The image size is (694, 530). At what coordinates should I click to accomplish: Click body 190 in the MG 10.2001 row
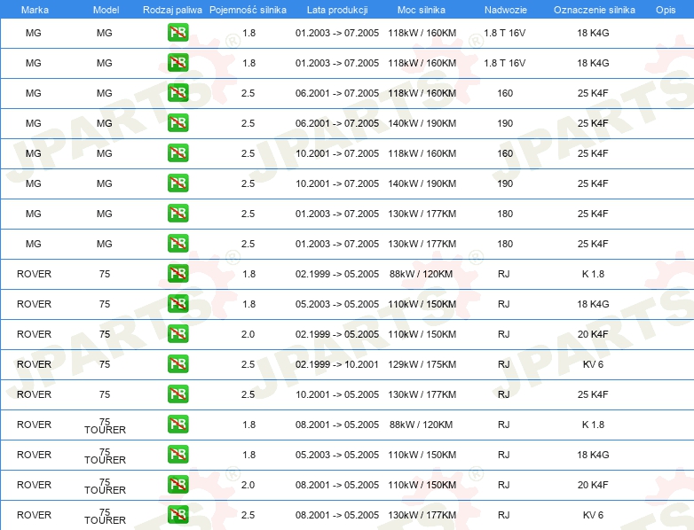[505, 183]
